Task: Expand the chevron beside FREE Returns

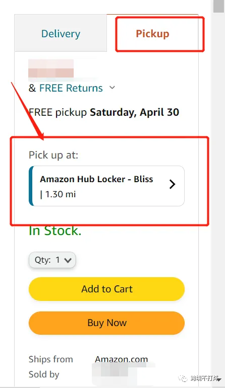Action: 112,88
